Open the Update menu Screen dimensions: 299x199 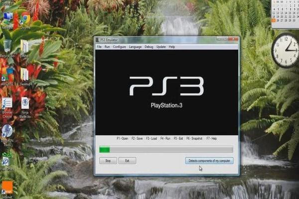[x=161, y=47]
